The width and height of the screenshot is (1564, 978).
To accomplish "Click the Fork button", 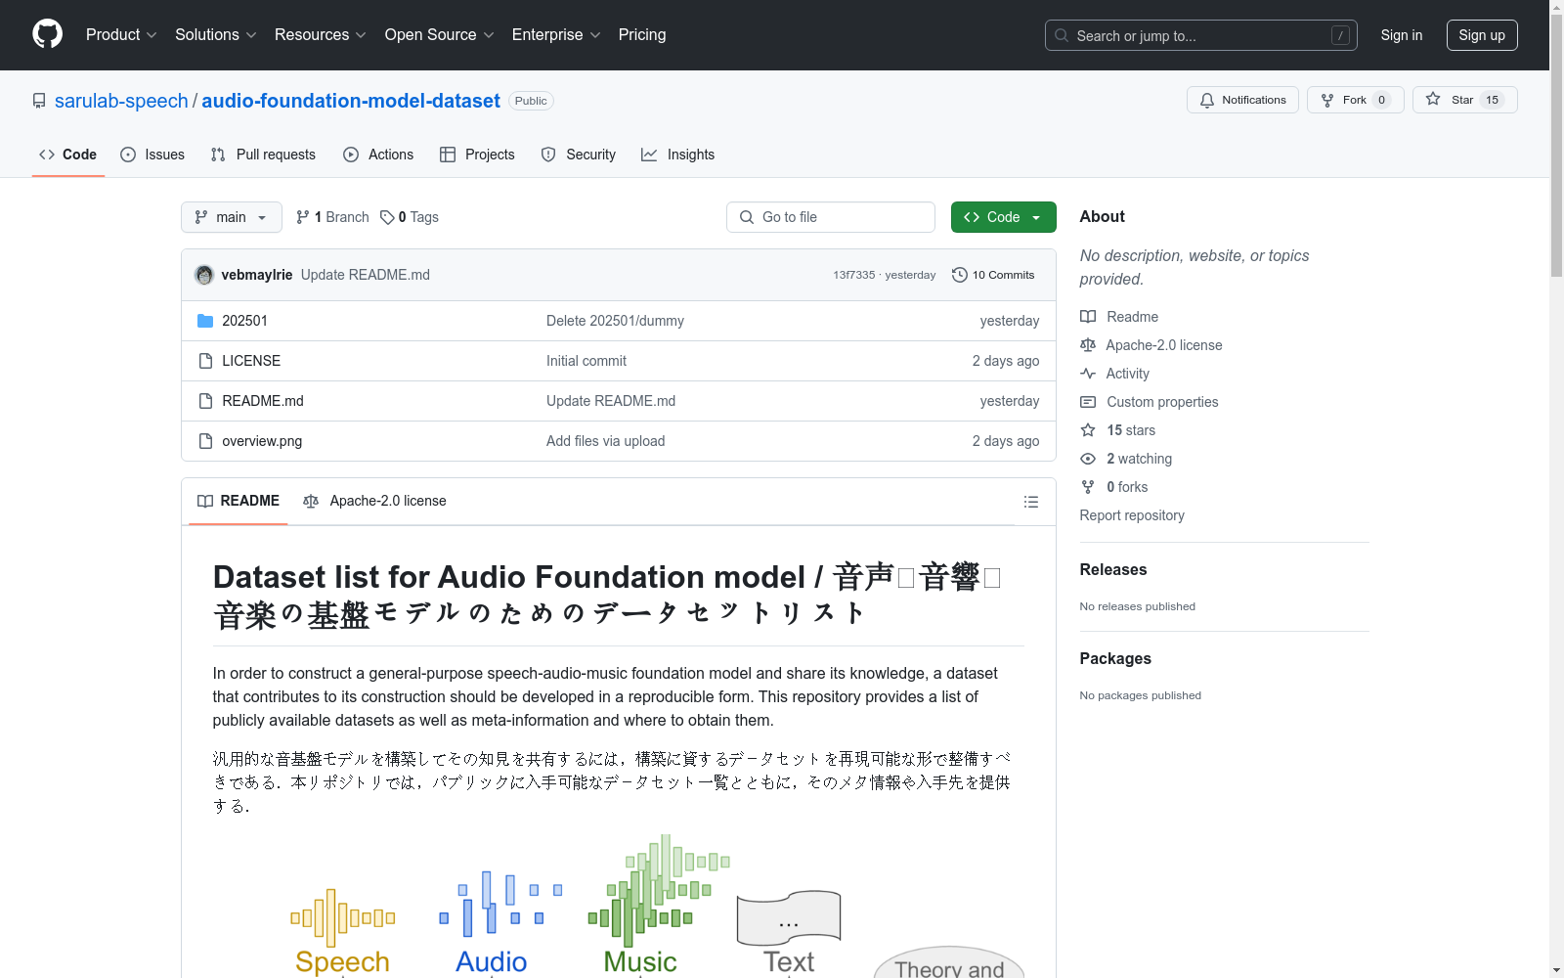I will [1355, 100].
